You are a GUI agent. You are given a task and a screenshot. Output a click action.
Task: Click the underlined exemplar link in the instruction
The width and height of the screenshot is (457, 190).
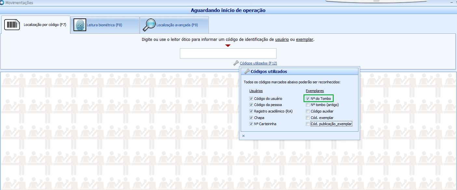(x=304, y=40)
